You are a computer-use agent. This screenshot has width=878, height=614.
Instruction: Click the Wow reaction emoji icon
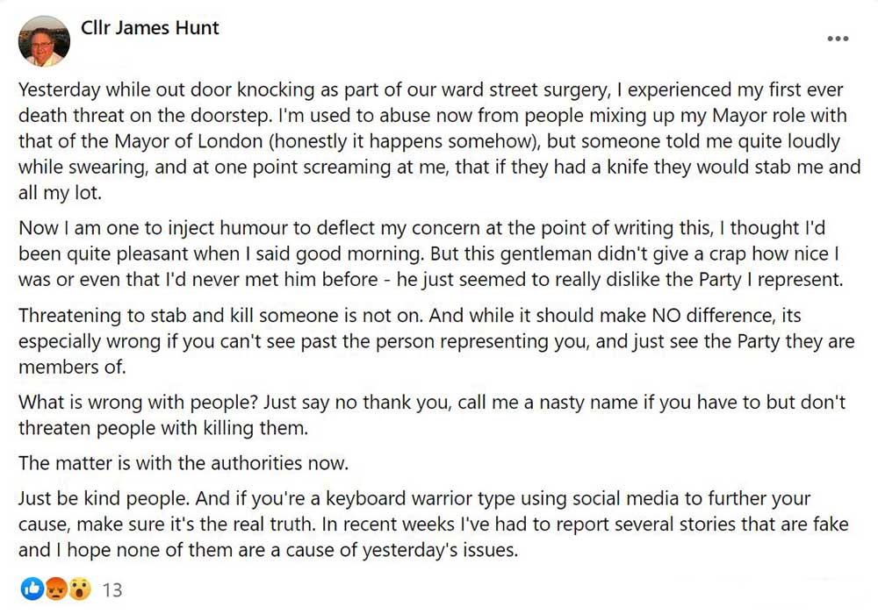(x=77, y=589)
